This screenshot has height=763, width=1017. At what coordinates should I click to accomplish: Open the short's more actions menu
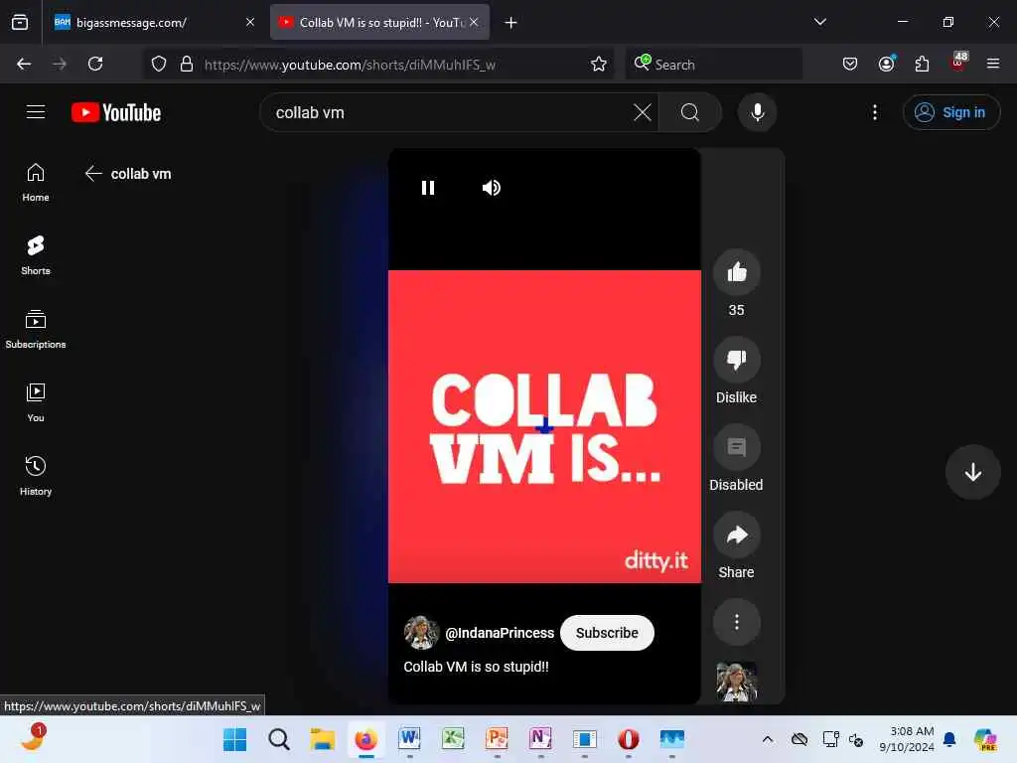(736, 622)
